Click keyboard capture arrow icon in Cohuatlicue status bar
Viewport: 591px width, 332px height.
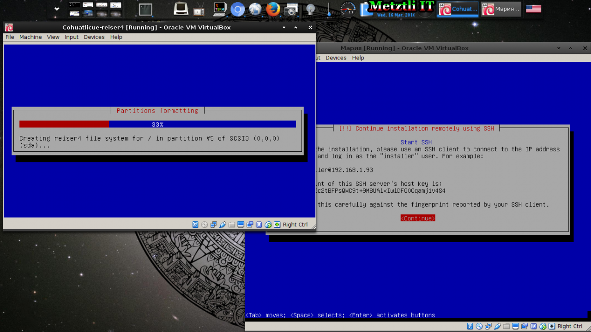coord(277,225)
